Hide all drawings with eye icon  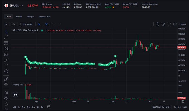point(6,109)
